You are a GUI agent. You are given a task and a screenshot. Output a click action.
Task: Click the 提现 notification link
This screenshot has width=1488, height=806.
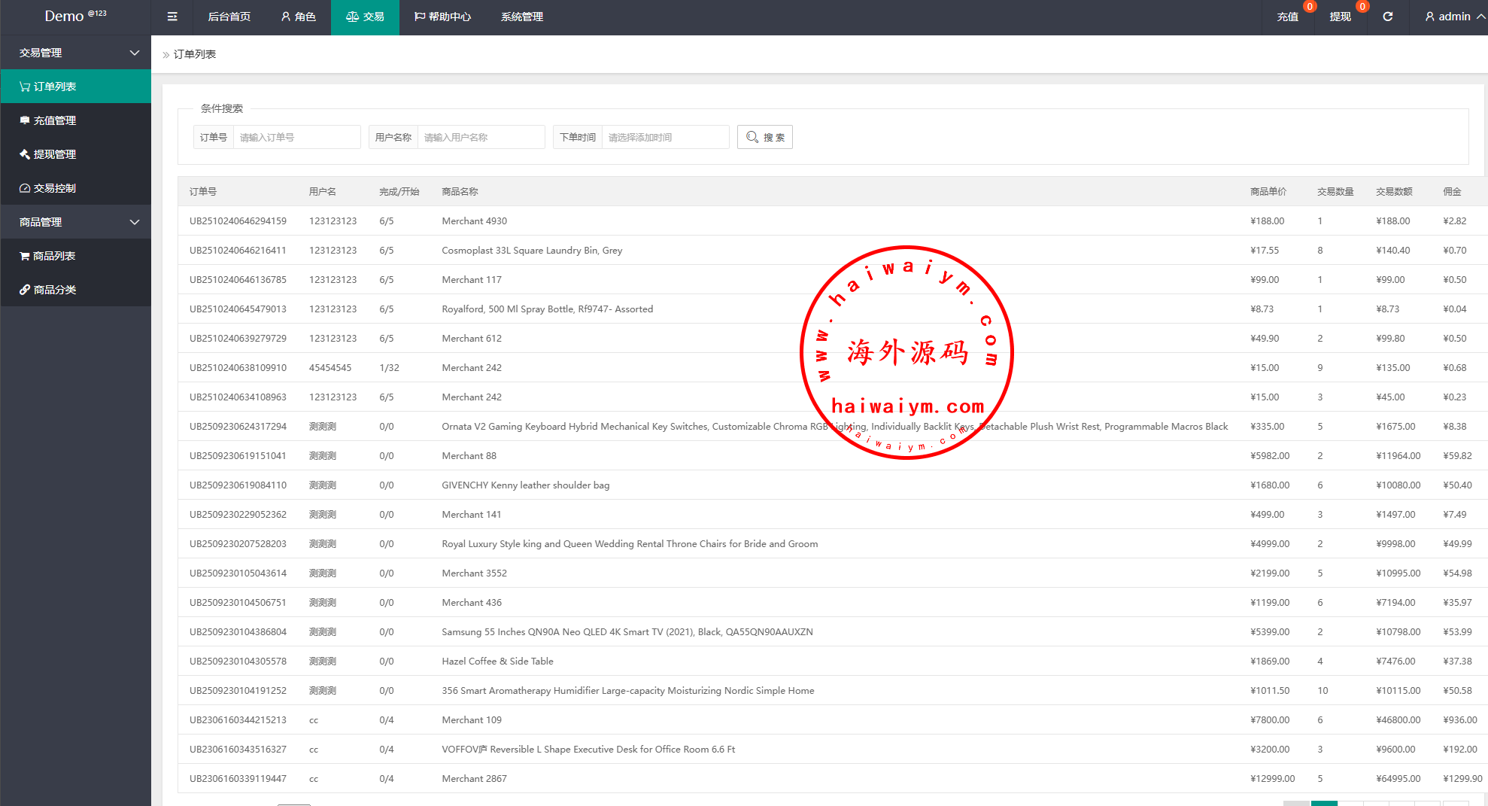pyautogui.click(x=1340, y=17)
